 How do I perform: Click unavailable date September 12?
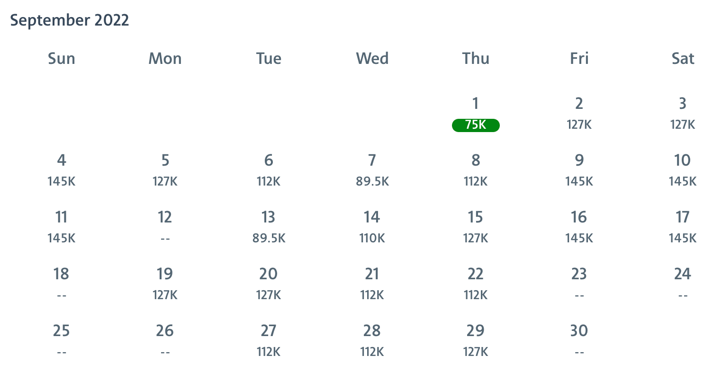click(165, 227)
